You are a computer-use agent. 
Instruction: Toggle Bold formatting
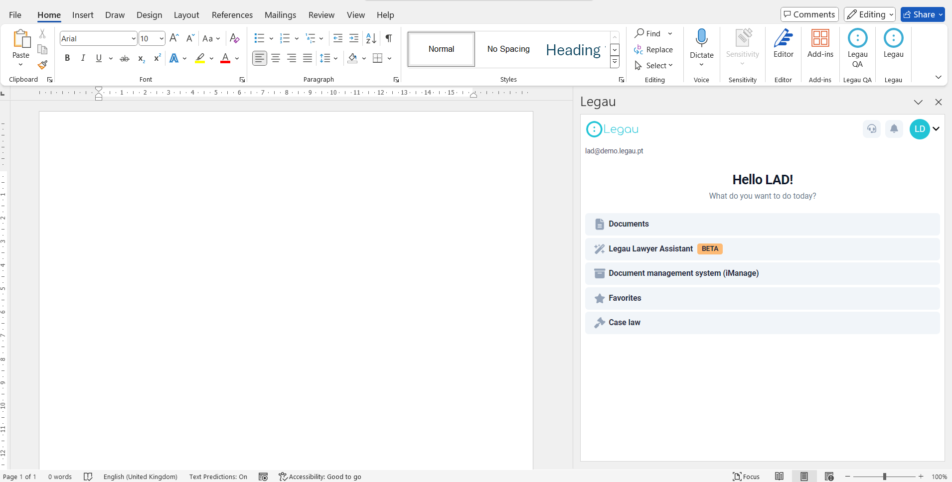coord(67,58)
